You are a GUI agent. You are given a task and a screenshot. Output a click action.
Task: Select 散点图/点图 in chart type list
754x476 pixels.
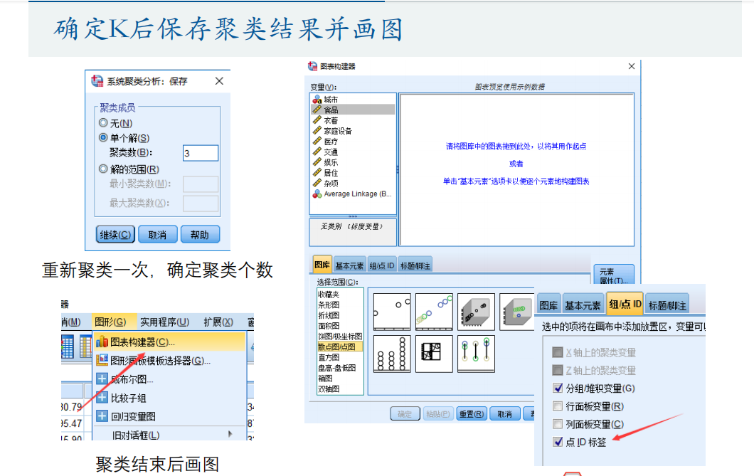pos(340,347)
